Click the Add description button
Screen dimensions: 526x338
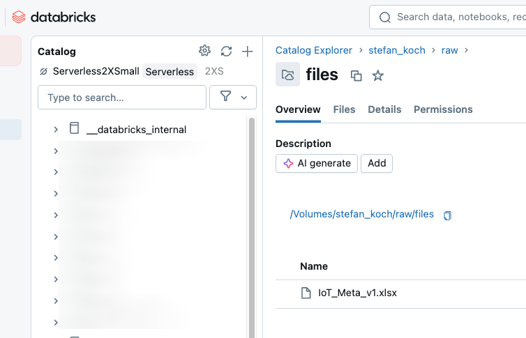pyautogui.click(x=377, y=163)
